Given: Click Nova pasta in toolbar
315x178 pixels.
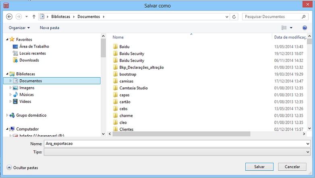Looking at the screenshot, I should 50,28.
